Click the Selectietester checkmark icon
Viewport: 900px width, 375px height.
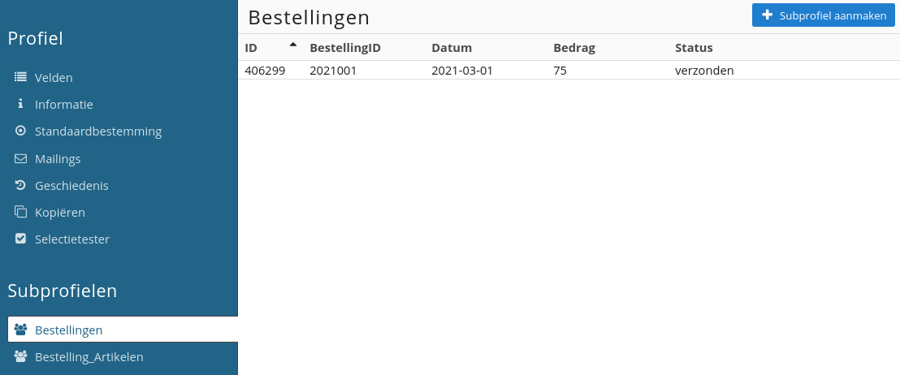tap(20, 239)
